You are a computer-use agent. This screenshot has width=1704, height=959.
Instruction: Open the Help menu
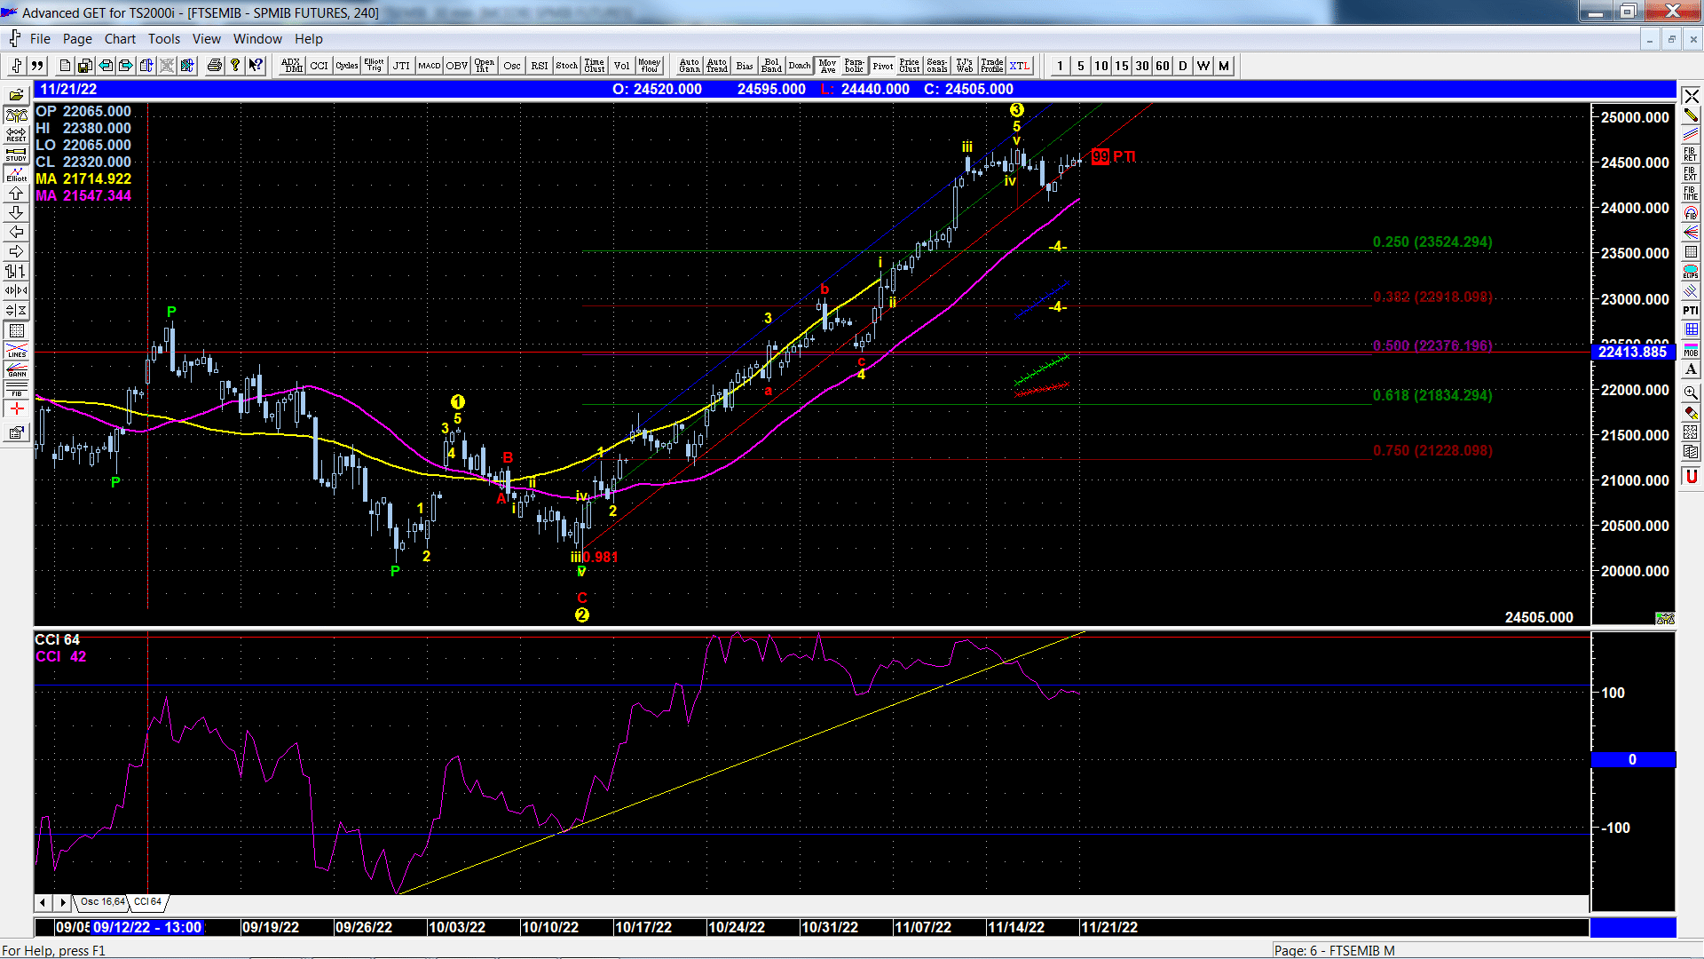click(309, 39)
